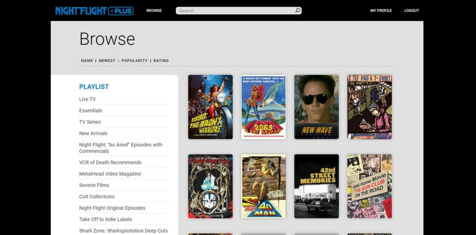The height and width of the screenshot is (235, 476).
Task: Select the $100 and a T-Shirt poster
Action: [x=369, y=107]
